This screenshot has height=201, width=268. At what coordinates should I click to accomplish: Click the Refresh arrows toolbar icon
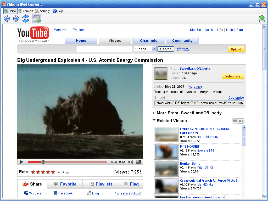[26, 19]
